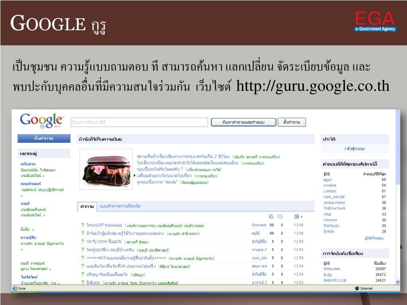Click time '12:53' in the question list

point(298,282)
